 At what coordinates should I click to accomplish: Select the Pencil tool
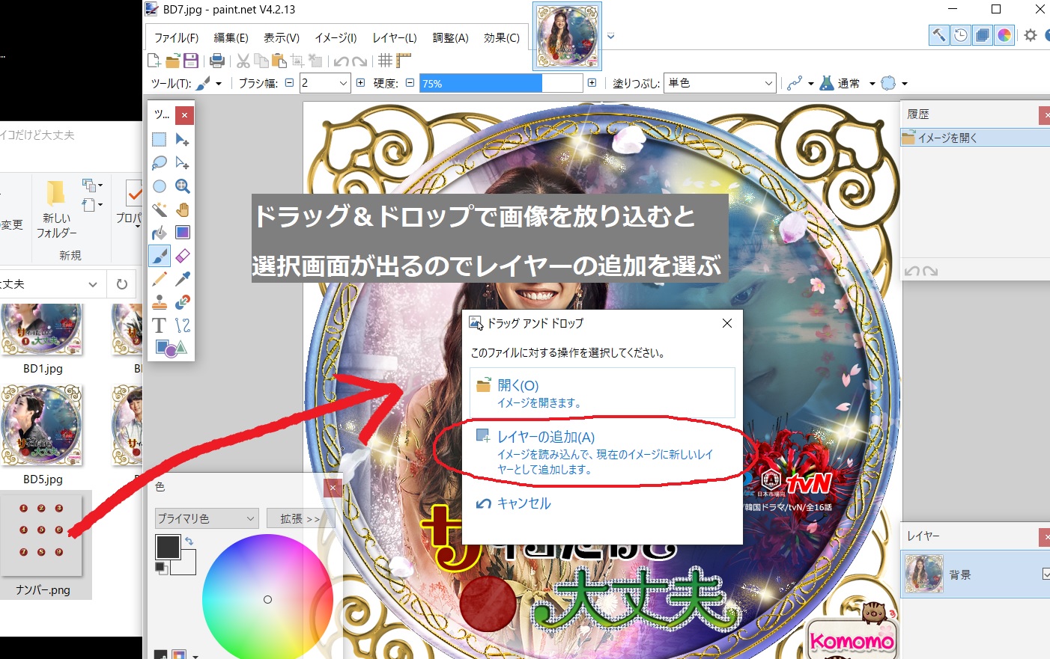160,279
